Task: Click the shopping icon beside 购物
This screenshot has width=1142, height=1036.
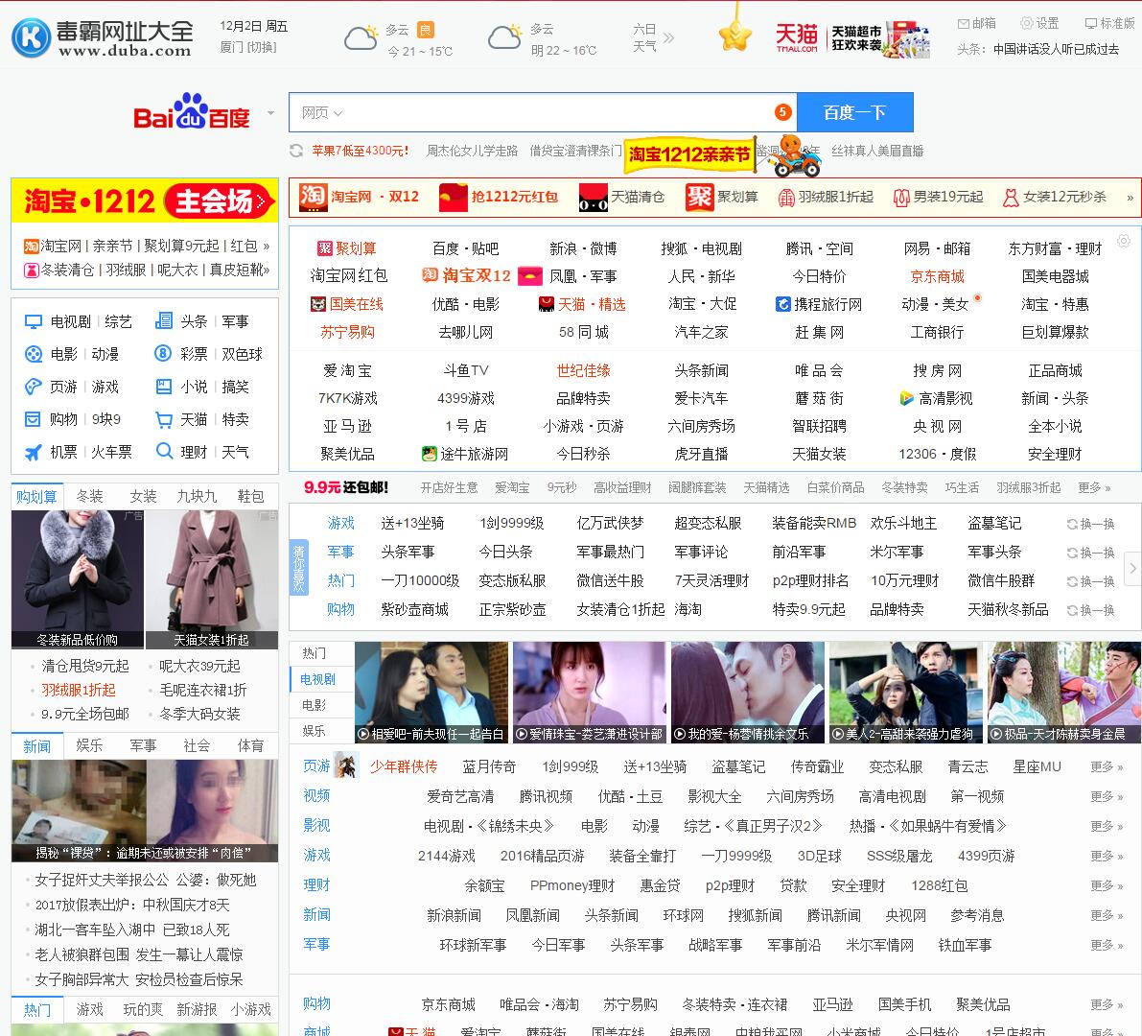Action: [x=33, y=419]
